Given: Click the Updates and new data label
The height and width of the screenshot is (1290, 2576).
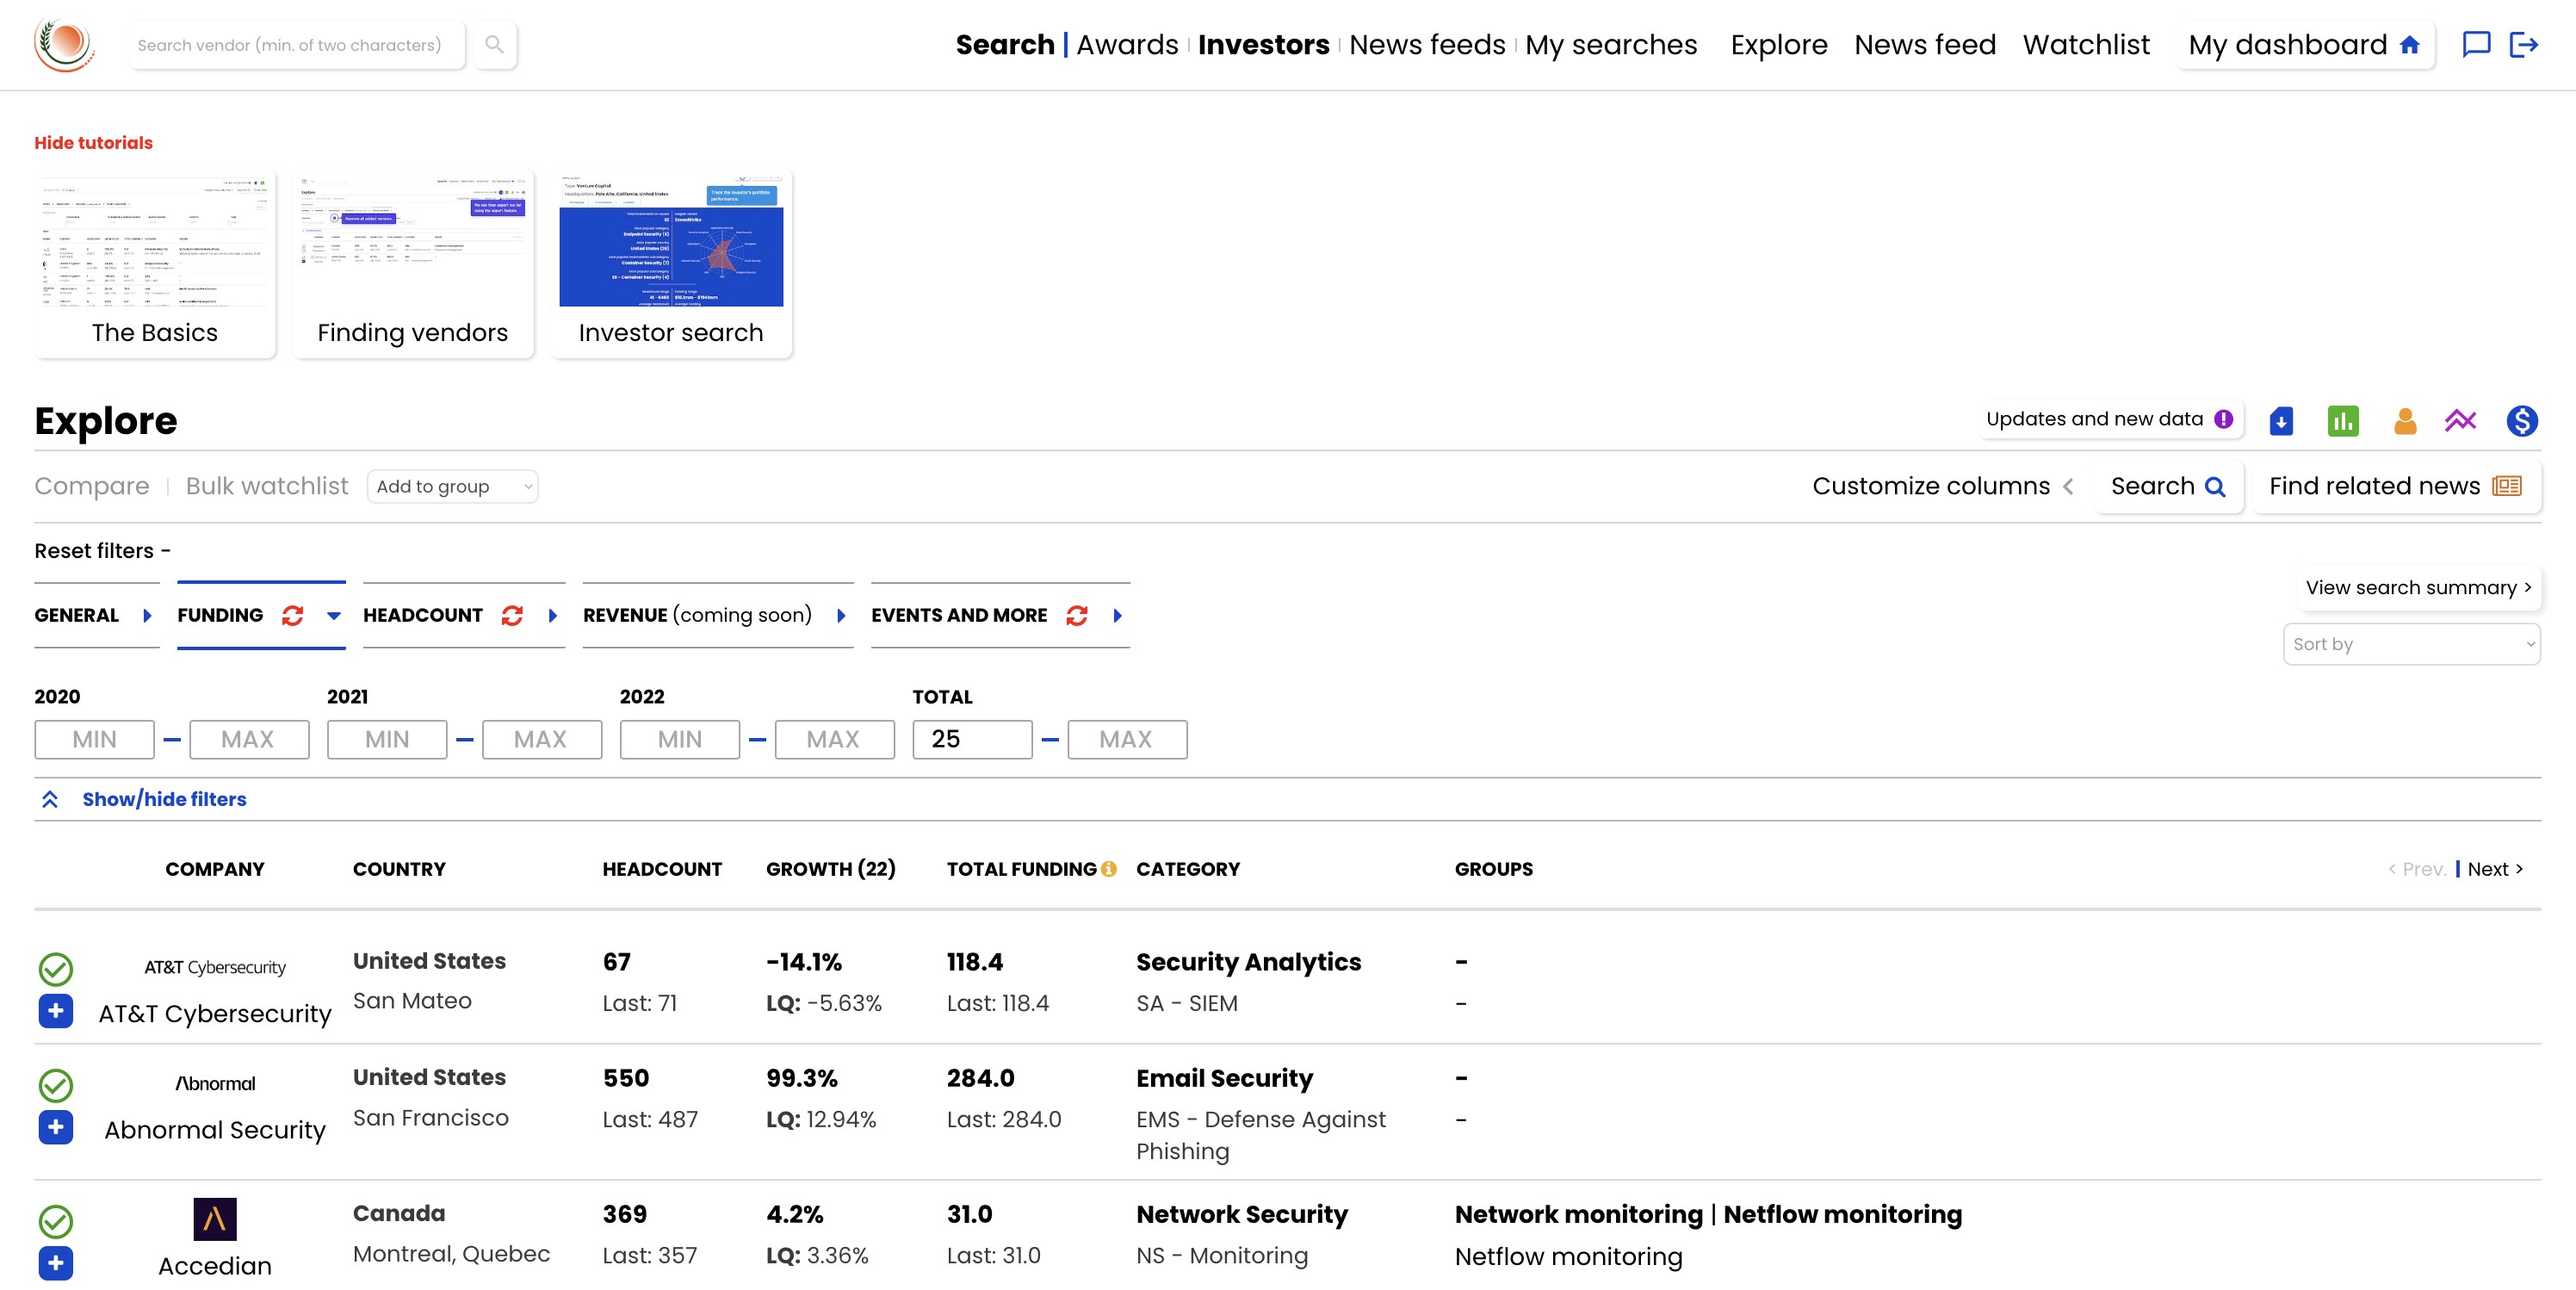Looking at the screenshot, I should coord(2095,419).
